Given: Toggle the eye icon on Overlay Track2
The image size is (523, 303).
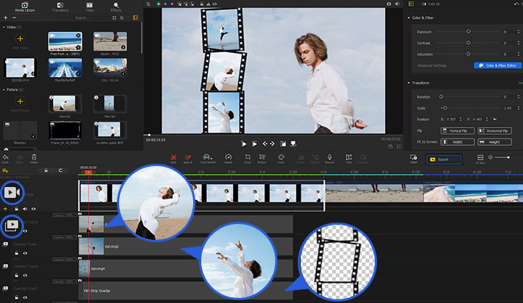Looking at the screenshot, I should coord(26,231).
